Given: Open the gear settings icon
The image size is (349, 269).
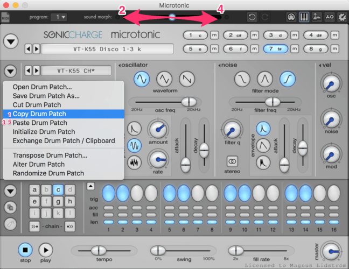Looking at the screenshot, I should pyautogui.click(x=342, y=17).
